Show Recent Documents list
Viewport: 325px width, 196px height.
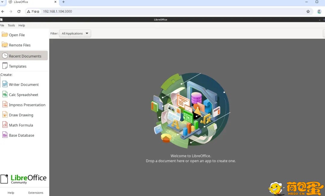[x=24, y=56]
